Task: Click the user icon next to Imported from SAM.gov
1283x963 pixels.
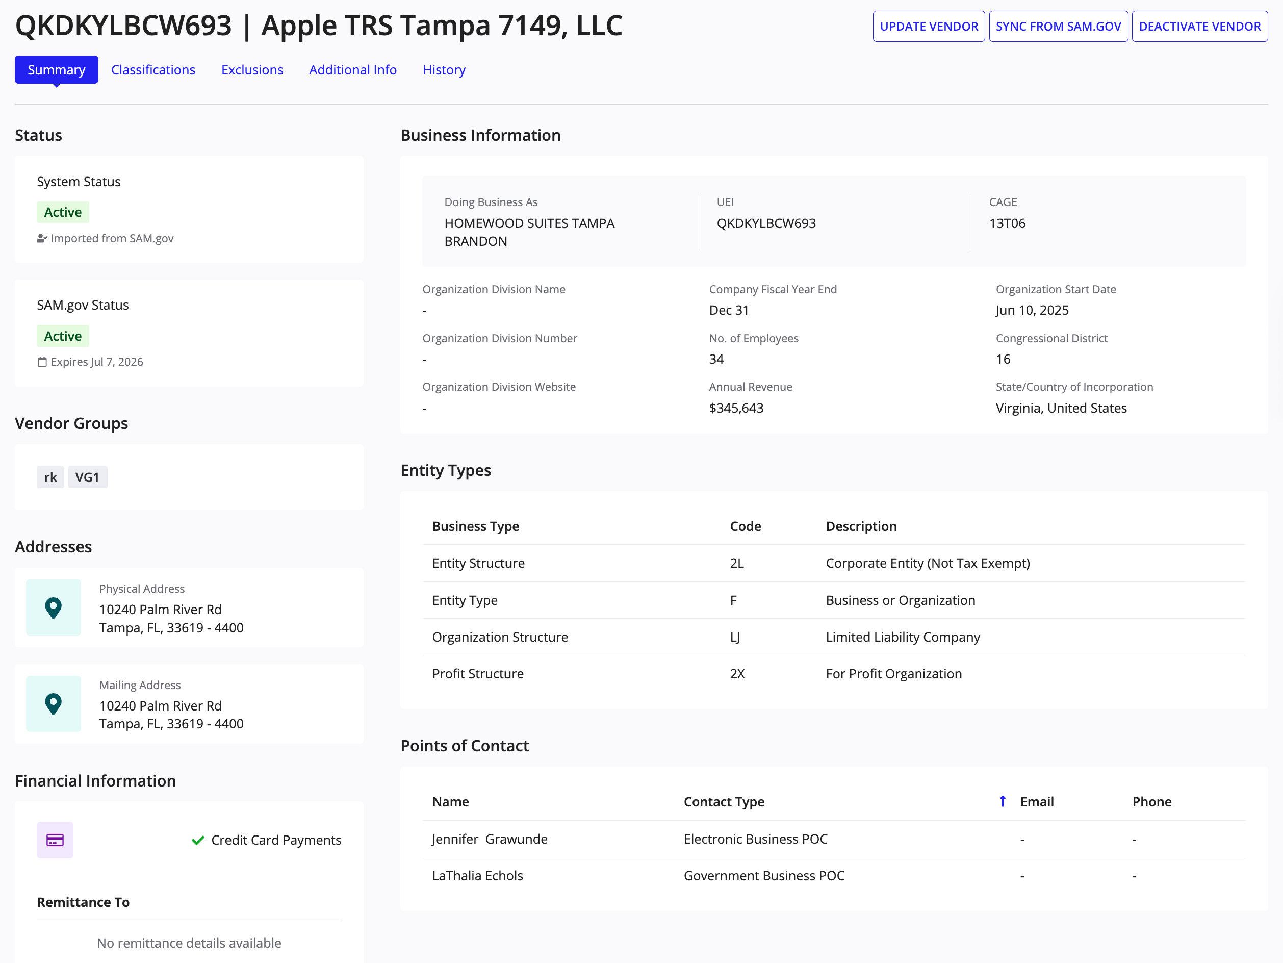Action: coord(42,238)
